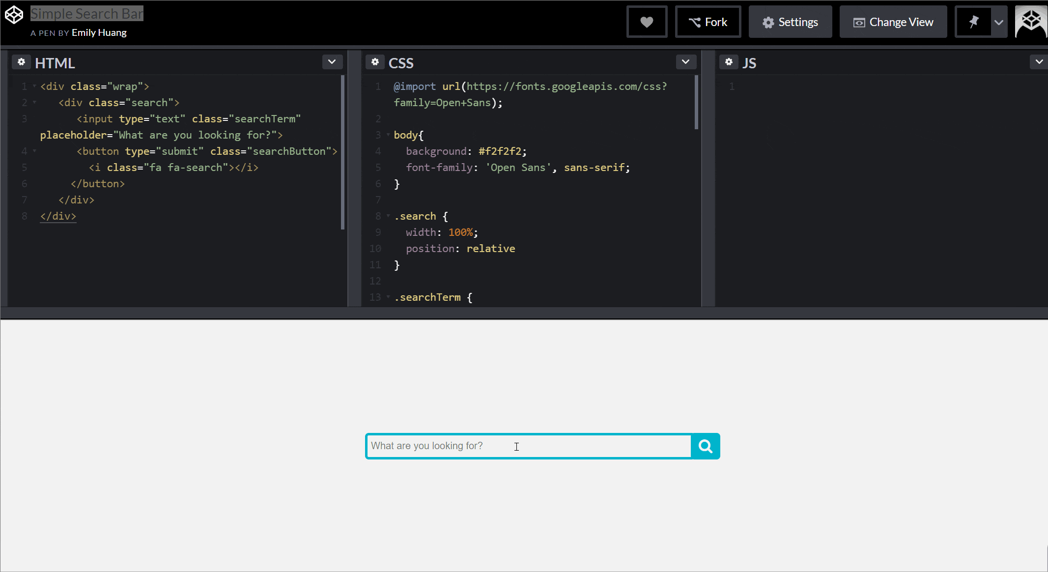The image size is (1048, 572).
Task: Click the CSS panel header label
Action: pyautogui.click(x=401, y=63)
